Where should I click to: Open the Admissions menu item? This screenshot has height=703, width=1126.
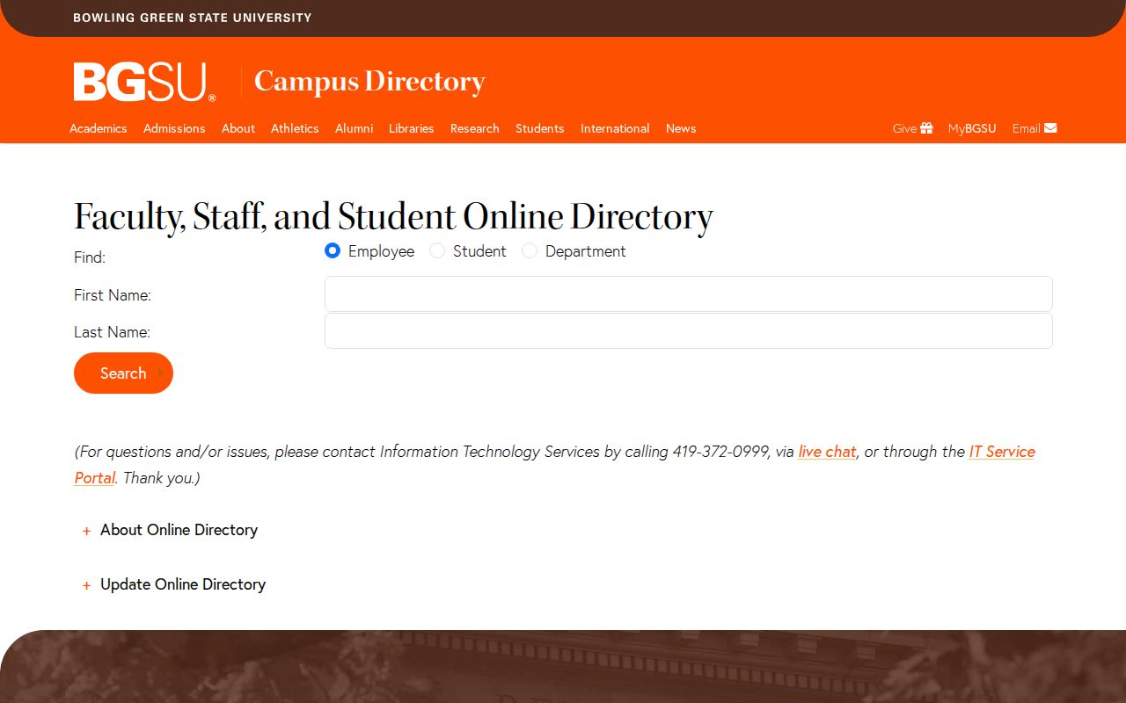pyautogui.click(x=174, y=128)
